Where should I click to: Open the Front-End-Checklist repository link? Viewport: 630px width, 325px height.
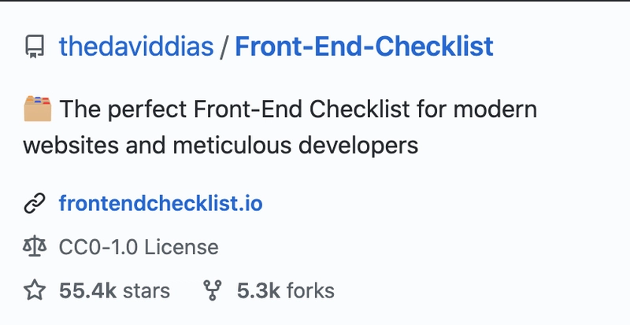[x=364, y=46]
